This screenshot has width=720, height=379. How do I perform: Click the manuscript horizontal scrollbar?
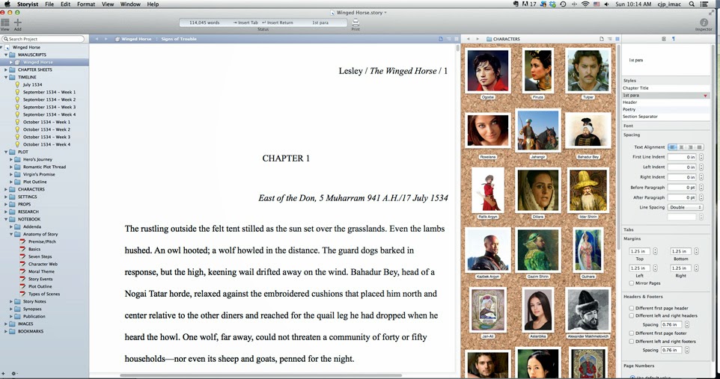260,375
